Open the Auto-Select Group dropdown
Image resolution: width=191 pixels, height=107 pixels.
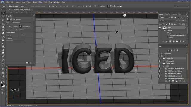23,6
